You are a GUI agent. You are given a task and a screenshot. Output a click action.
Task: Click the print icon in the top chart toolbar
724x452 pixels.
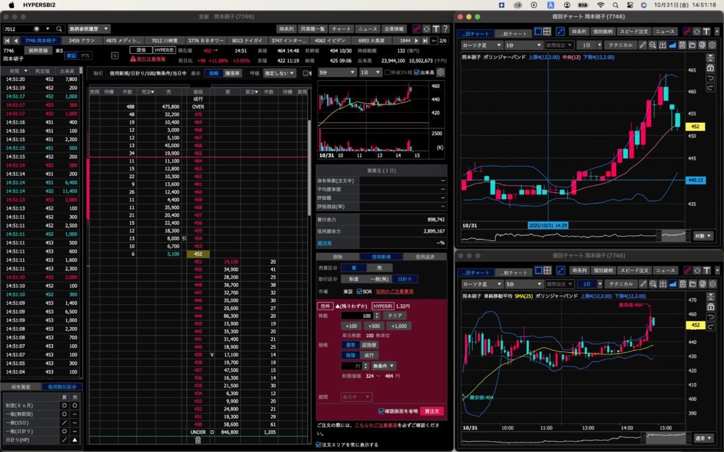pyautogui.click(x=702, y=45)
